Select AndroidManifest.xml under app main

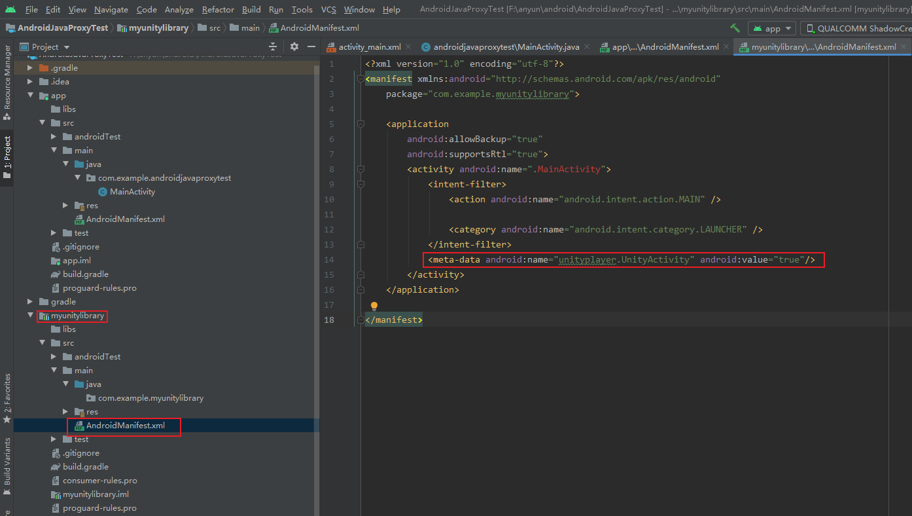[x=125, y=219]
